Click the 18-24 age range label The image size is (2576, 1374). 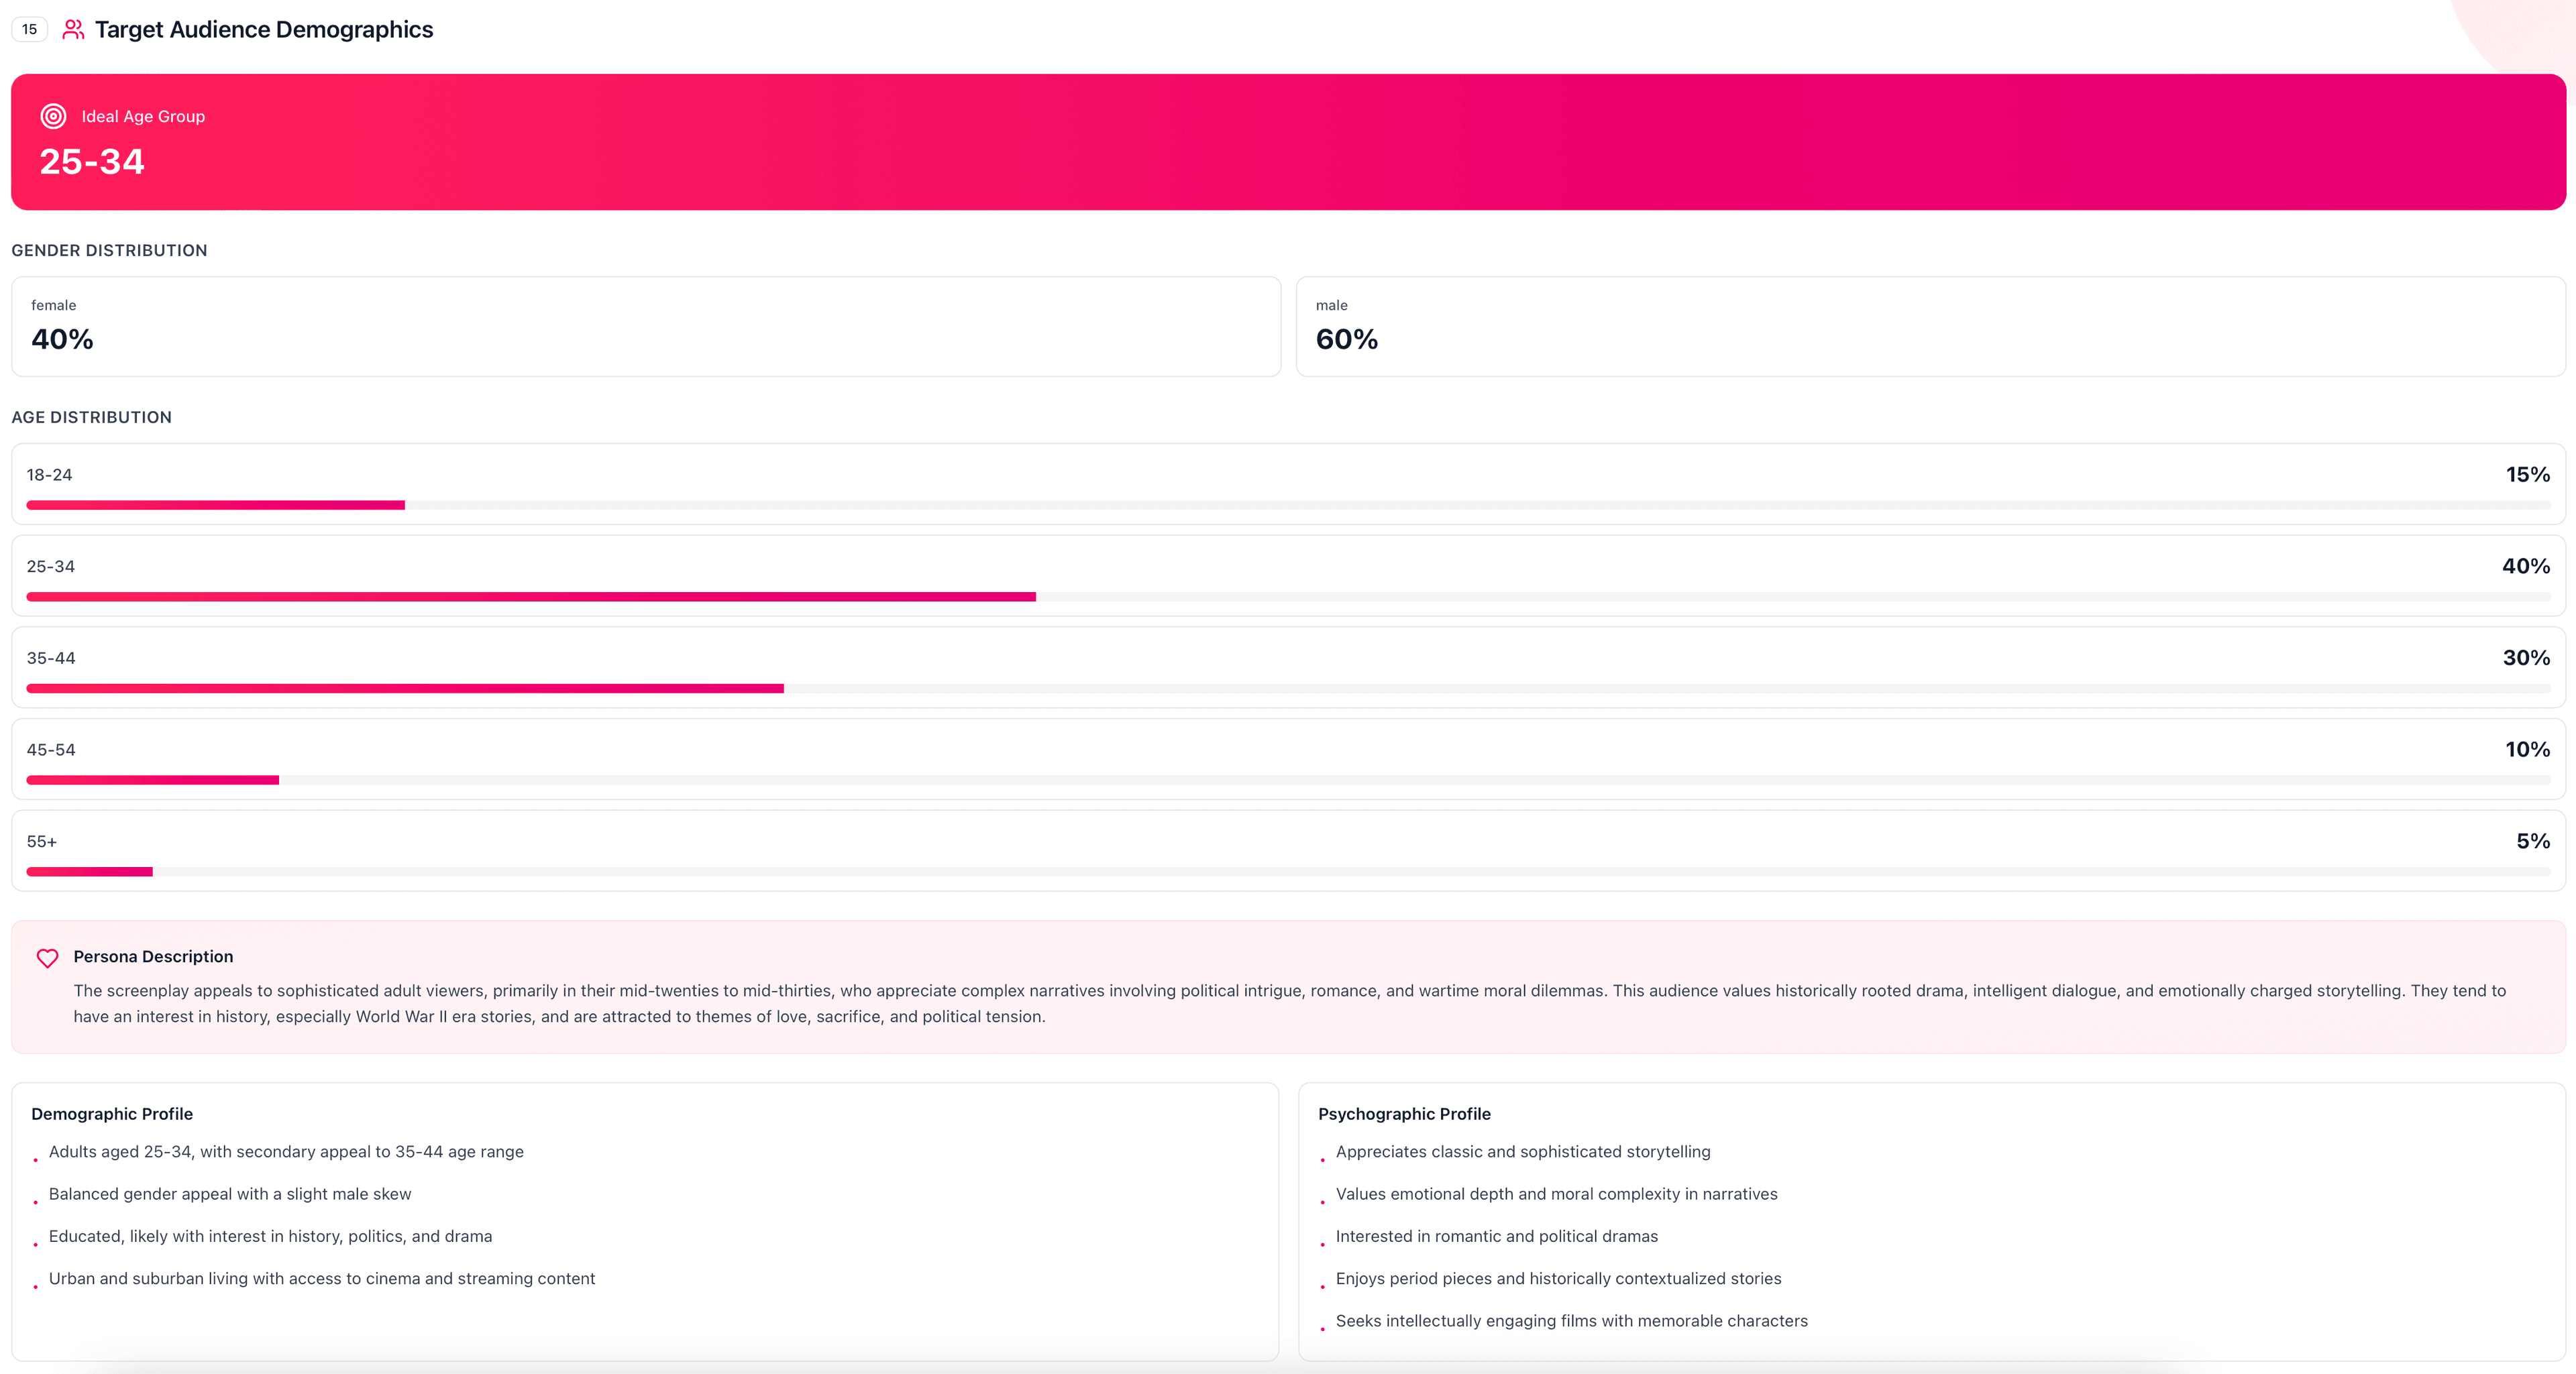(x=49, y=475)
